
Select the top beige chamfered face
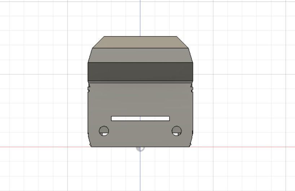(140, 42)
